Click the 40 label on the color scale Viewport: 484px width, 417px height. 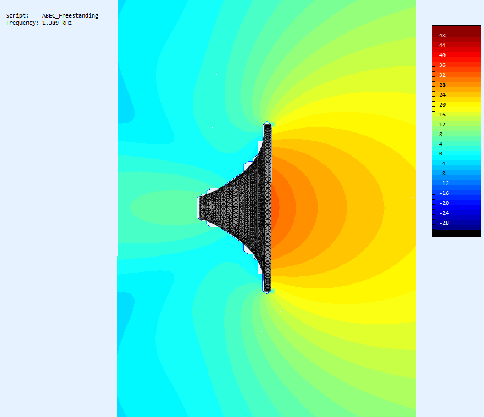click(442, 55)
